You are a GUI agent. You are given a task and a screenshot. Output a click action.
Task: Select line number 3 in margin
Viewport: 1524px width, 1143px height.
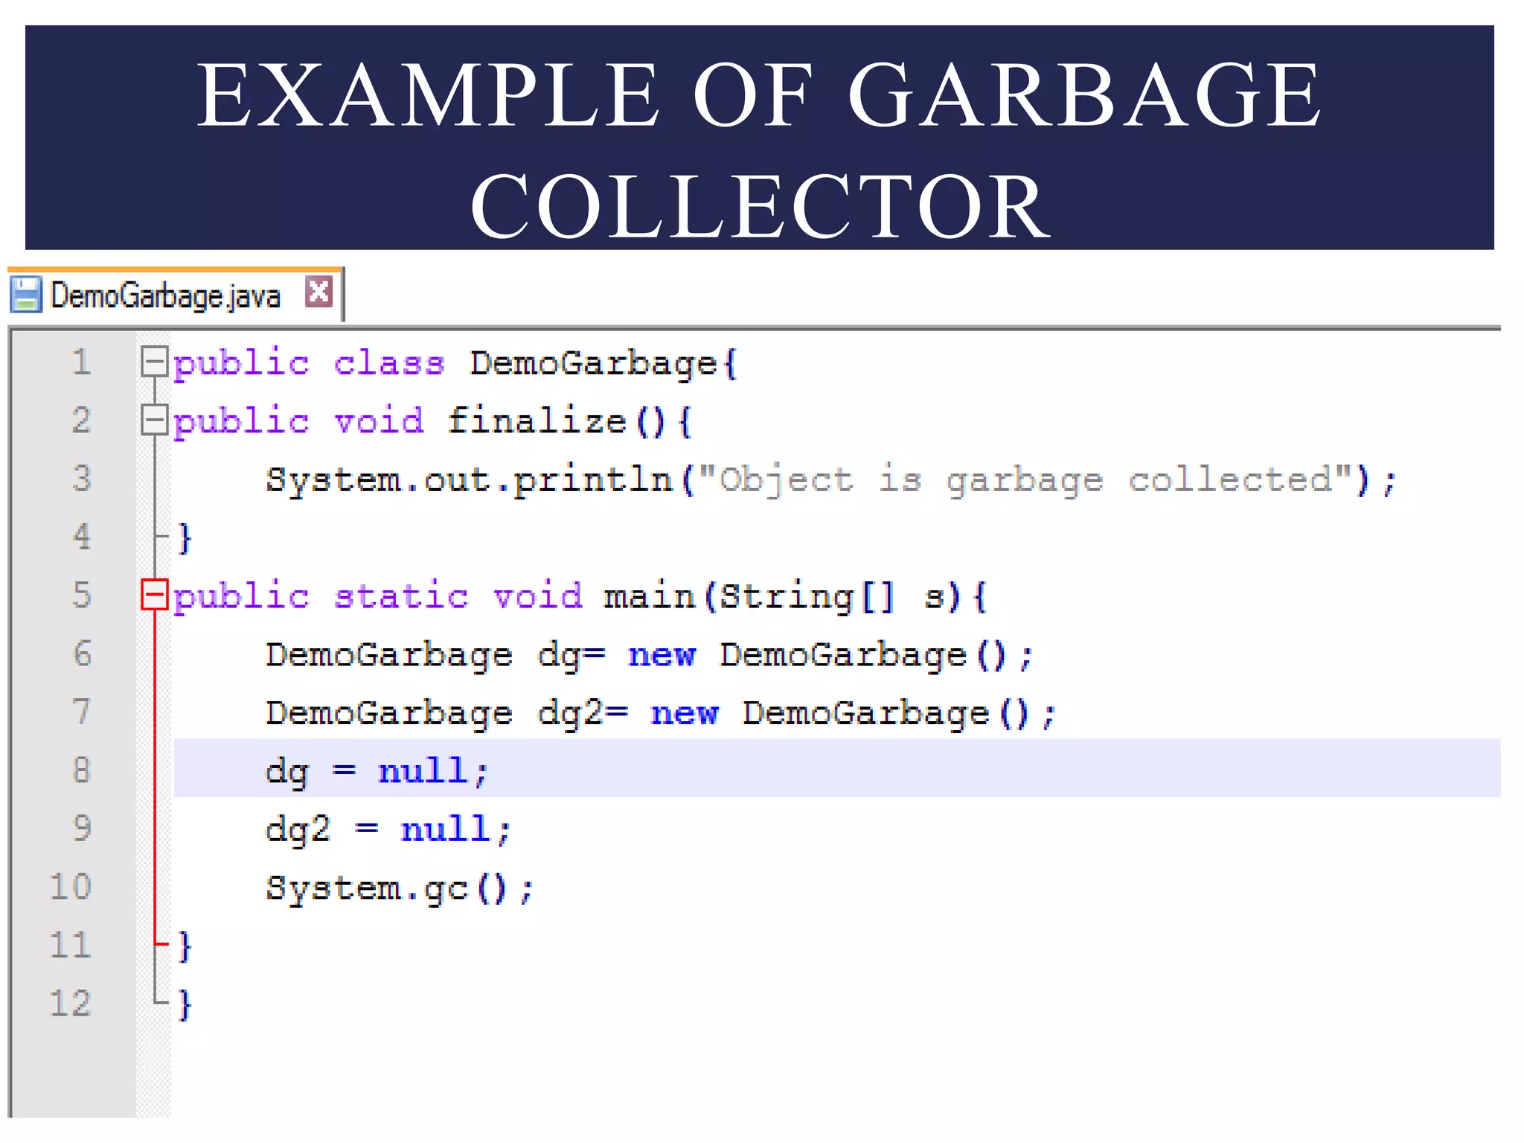(81, 478)
